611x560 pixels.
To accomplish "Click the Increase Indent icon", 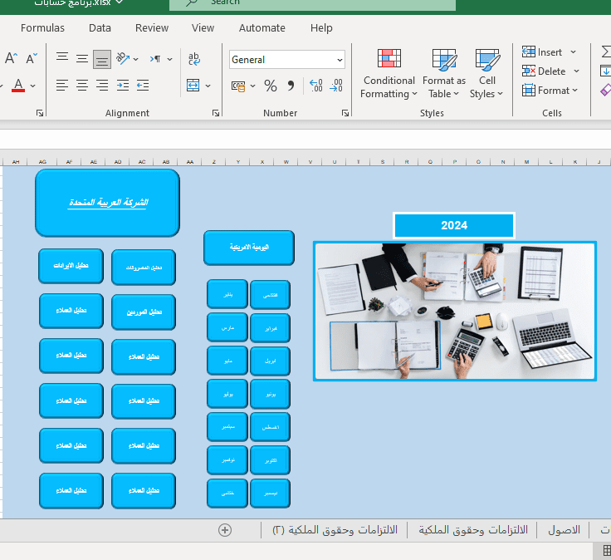I will tap(123, 85).
